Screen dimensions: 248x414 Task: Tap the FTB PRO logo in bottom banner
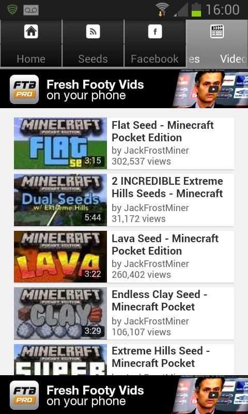coord(24,395)
